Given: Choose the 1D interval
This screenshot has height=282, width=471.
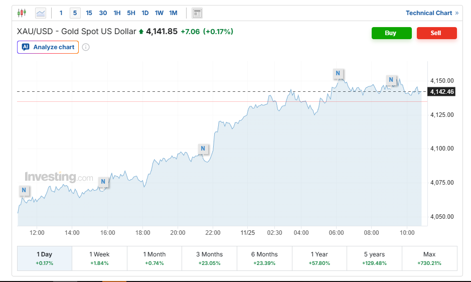Looking at the screenshot, I should [x=145, y=13].
